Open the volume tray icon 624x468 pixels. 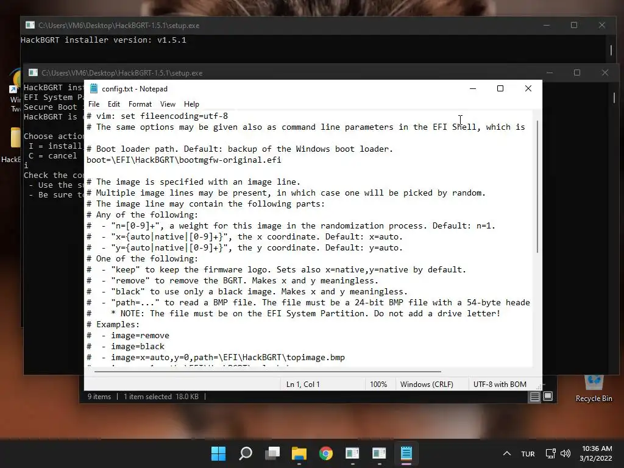pyautogui.click(x=565, y=453)
